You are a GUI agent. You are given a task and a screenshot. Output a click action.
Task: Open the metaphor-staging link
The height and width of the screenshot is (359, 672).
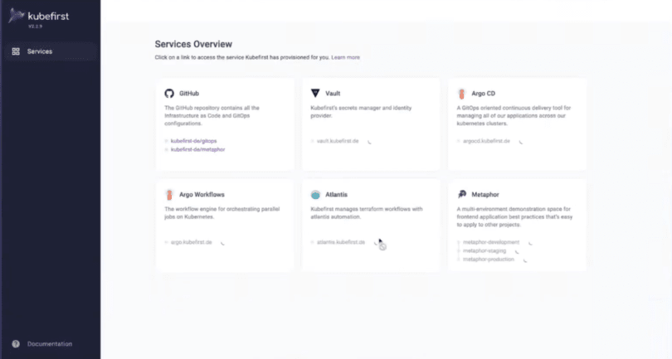tap(485, 250)
